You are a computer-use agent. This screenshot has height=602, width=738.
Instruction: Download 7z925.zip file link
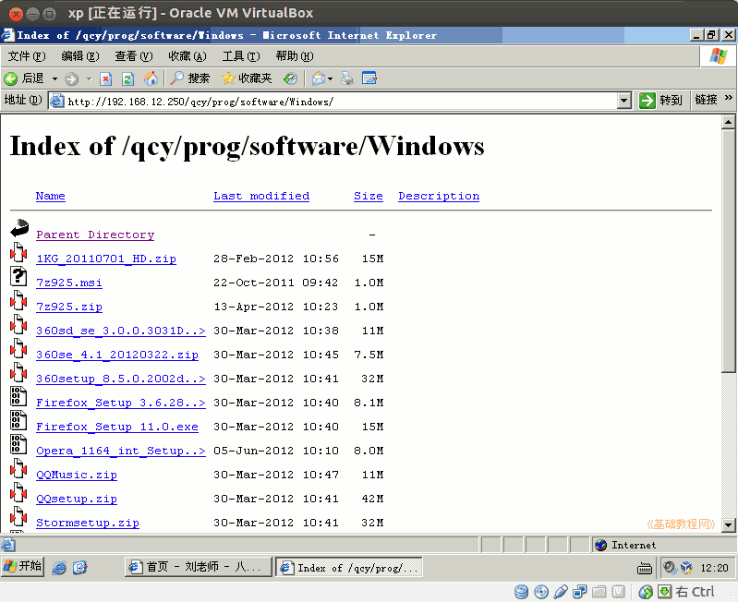pyautogui.click(x=69, y=307)
